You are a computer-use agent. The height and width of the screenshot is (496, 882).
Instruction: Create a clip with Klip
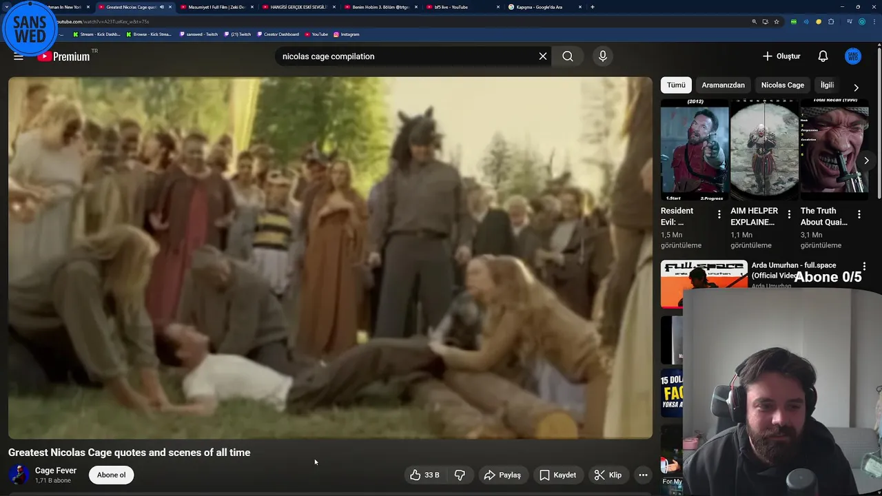(x=608, y=475)
